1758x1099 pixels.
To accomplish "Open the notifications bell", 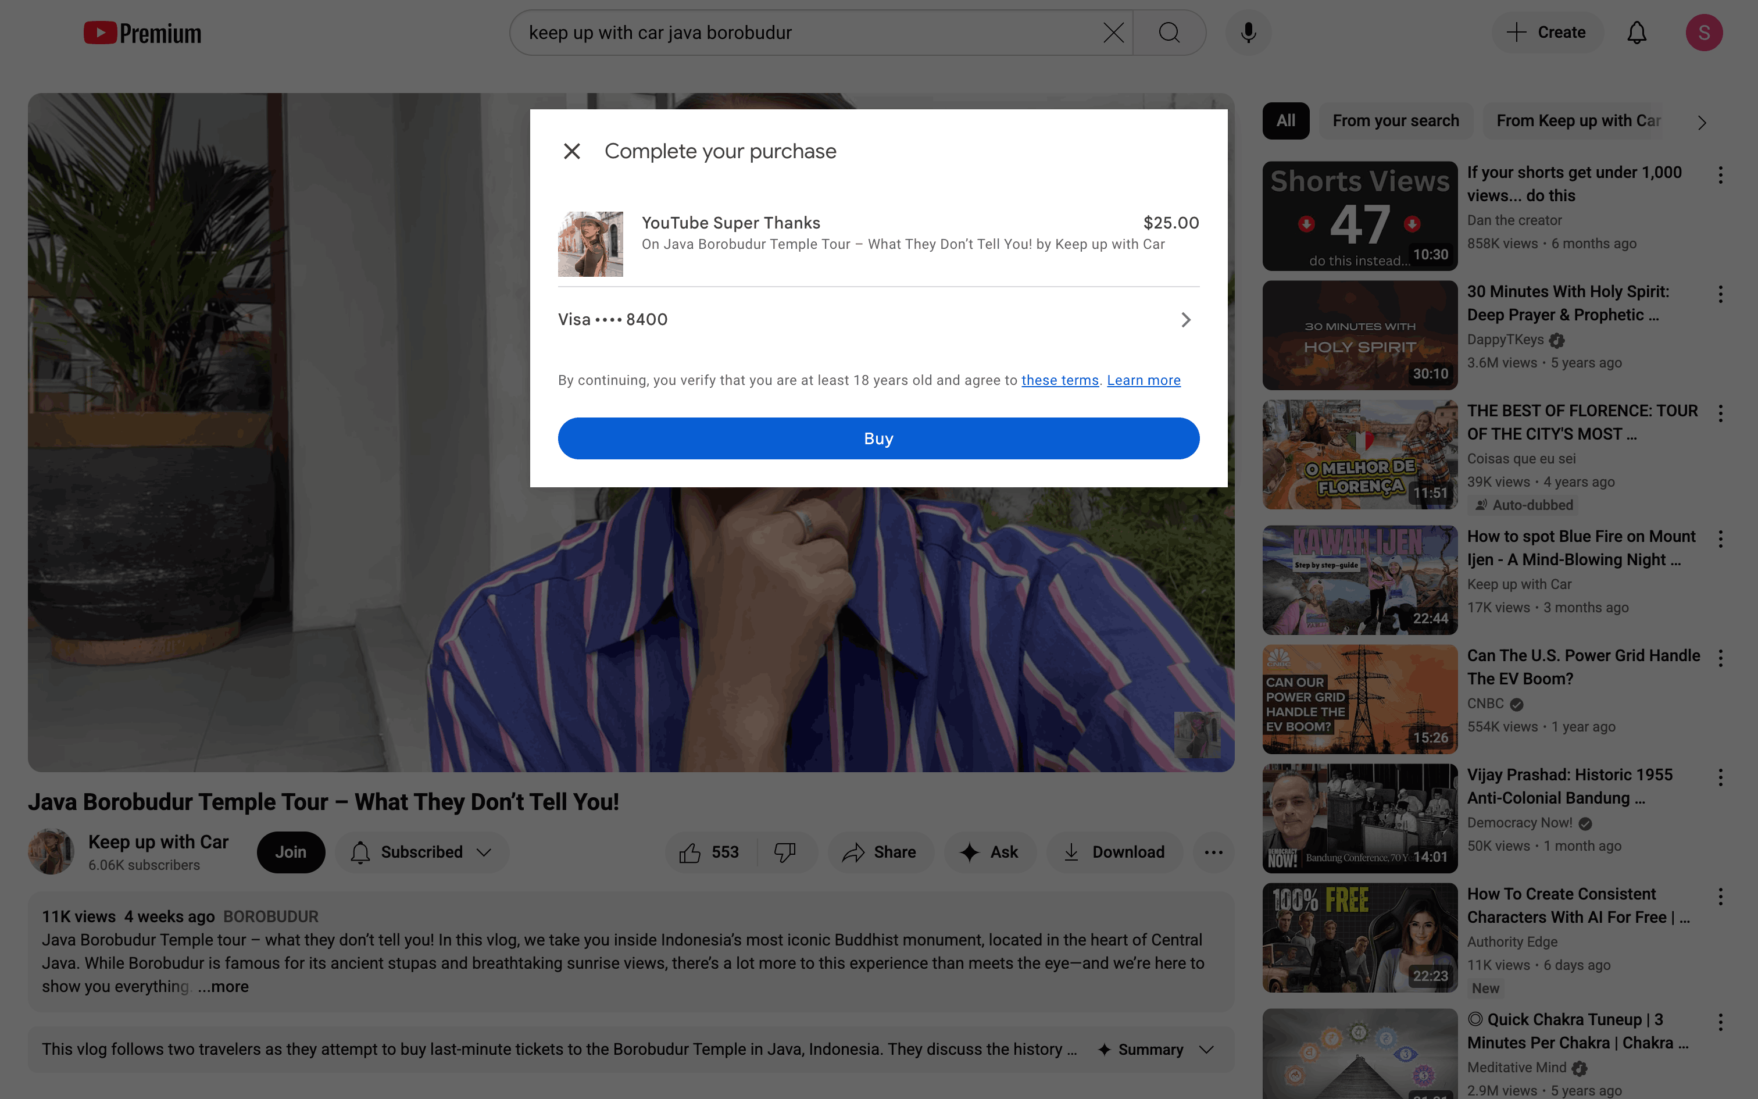I will click(x=1636, y=33).
